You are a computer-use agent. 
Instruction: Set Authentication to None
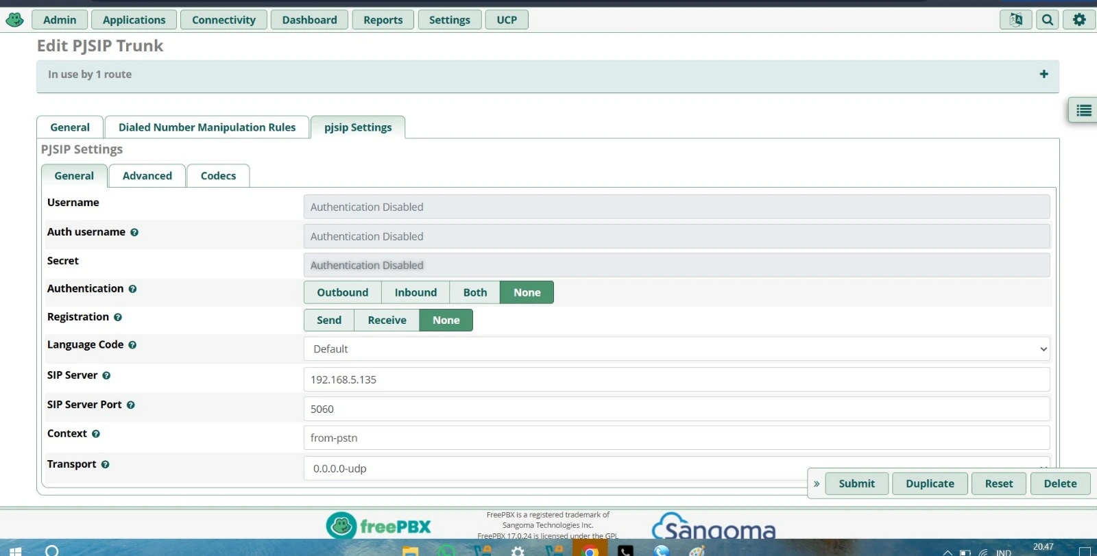[x=527, y=292]
